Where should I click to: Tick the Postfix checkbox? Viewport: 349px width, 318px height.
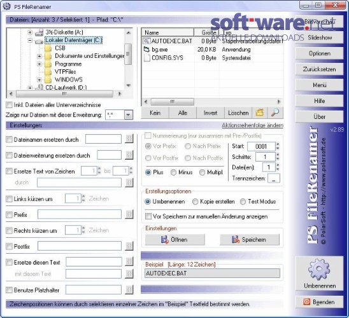coord(9,246)
